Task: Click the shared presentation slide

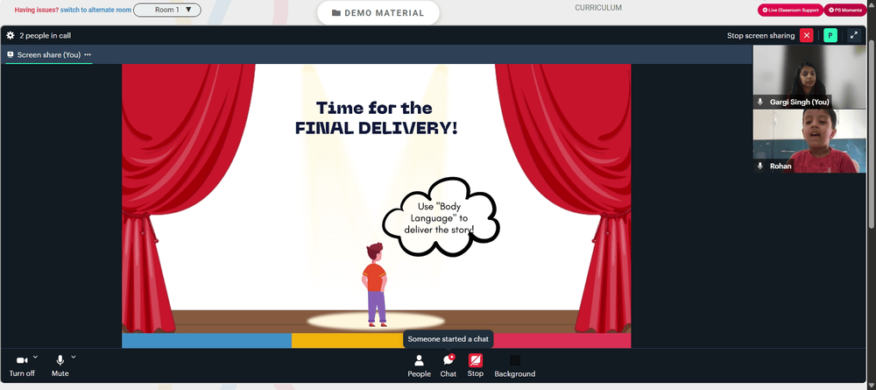Action: pyautogui.click(x=377, y=206)
